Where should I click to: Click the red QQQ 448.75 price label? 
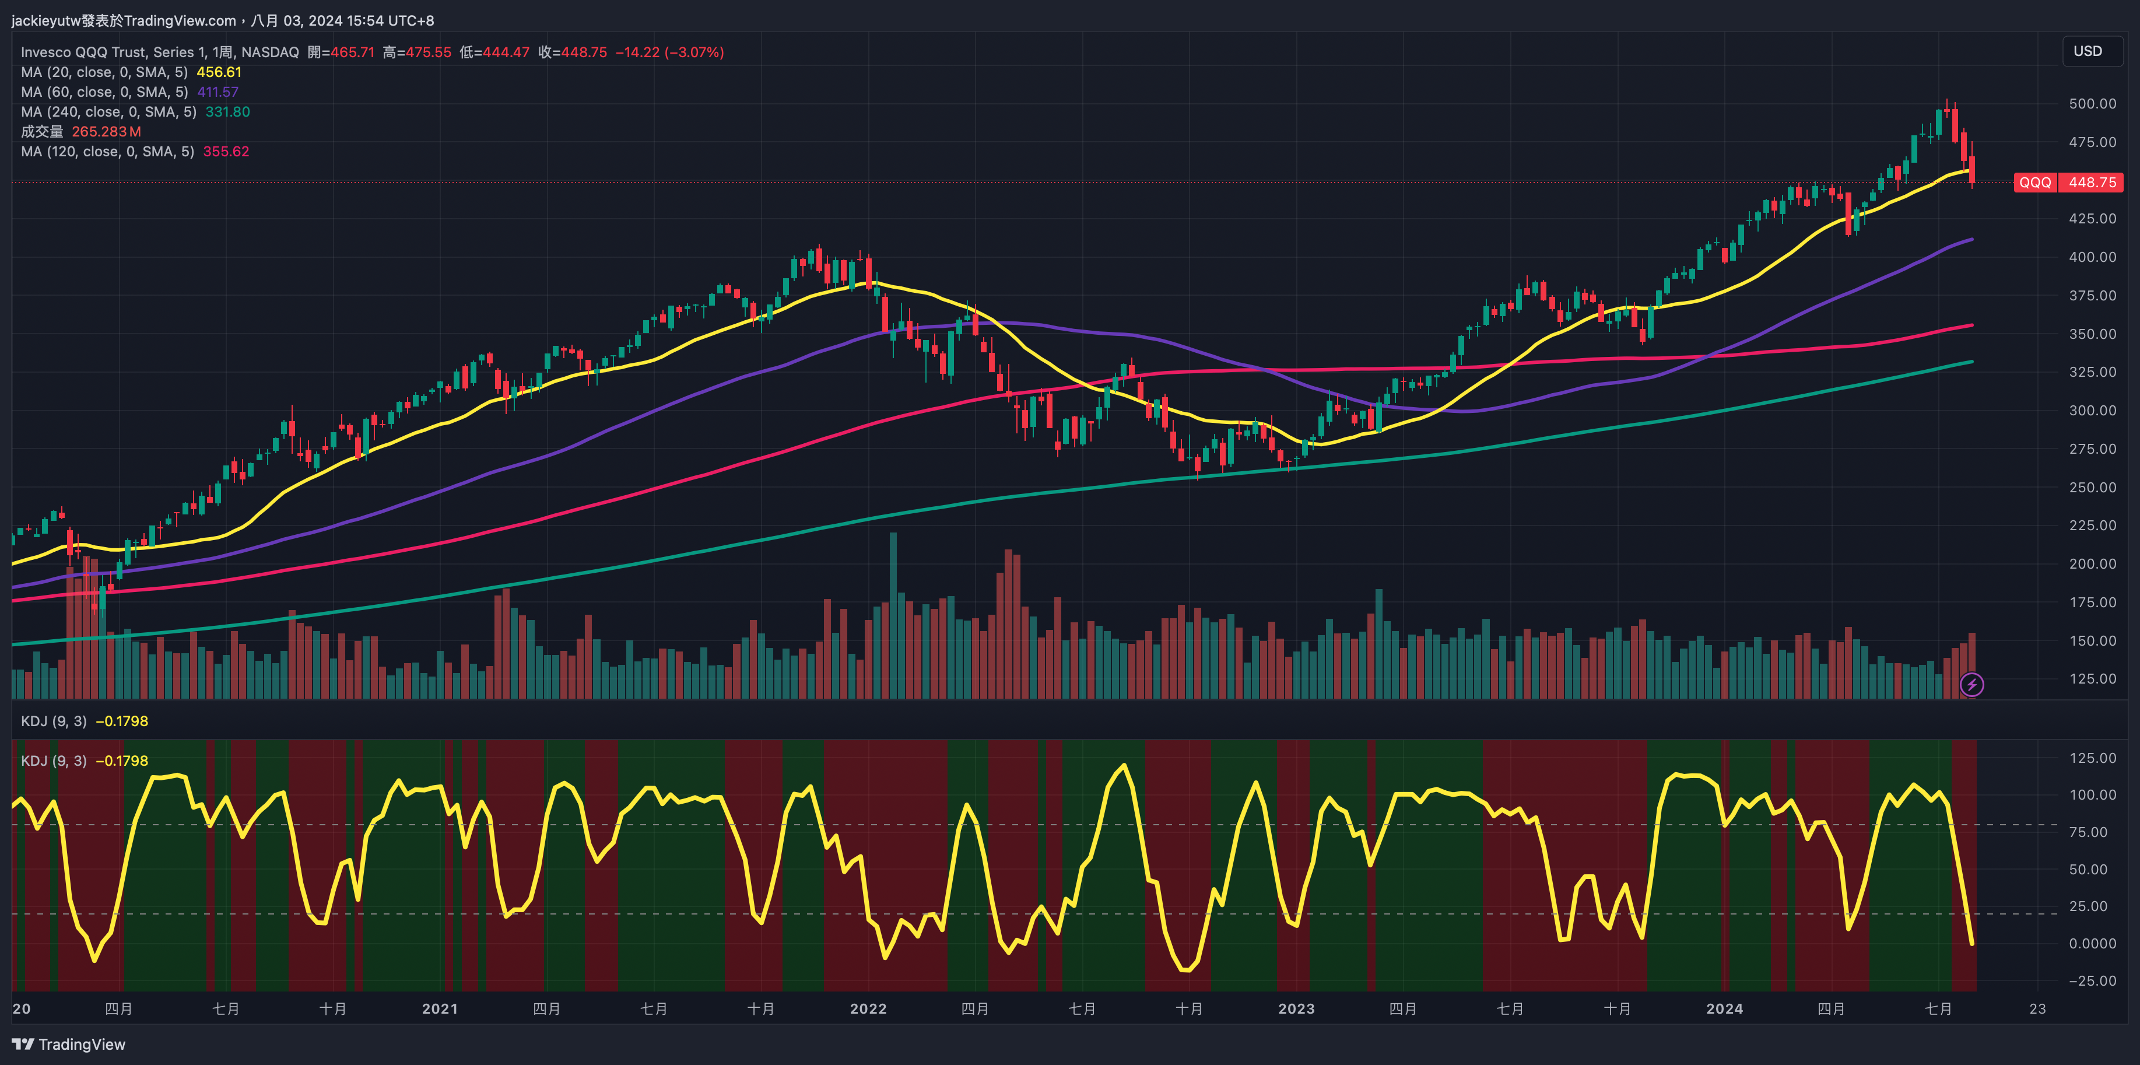pos(2068,182)
